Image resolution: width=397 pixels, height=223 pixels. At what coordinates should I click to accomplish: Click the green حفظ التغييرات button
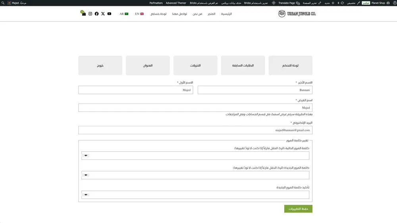(x=298, y=209)
